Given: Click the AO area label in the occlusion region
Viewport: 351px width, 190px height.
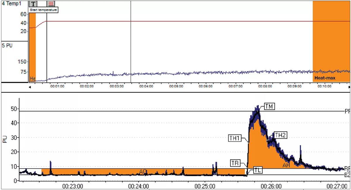Looking at the screenshot, I should point(143,171).
